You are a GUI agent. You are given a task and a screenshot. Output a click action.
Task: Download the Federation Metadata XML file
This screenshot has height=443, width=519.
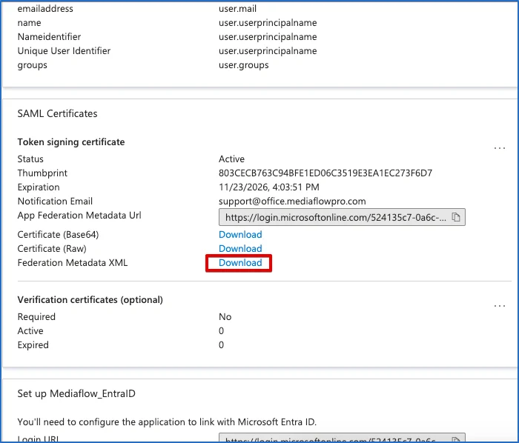coord(240,263)
